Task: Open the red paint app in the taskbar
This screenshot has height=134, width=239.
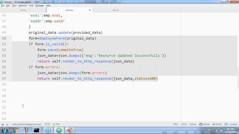Action: pos(70,130)
